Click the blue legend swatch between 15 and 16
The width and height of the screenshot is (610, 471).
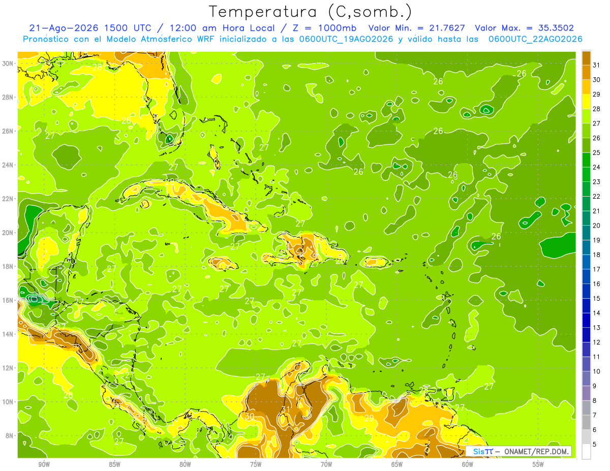(586, 291)
